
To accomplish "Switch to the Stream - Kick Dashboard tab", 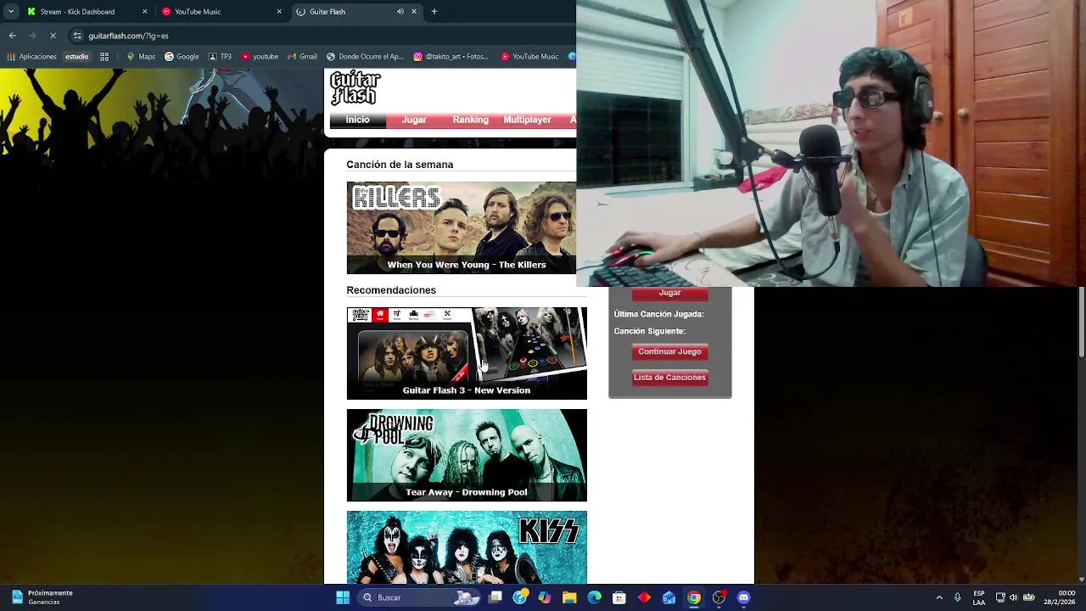I will tap(85, 12).
